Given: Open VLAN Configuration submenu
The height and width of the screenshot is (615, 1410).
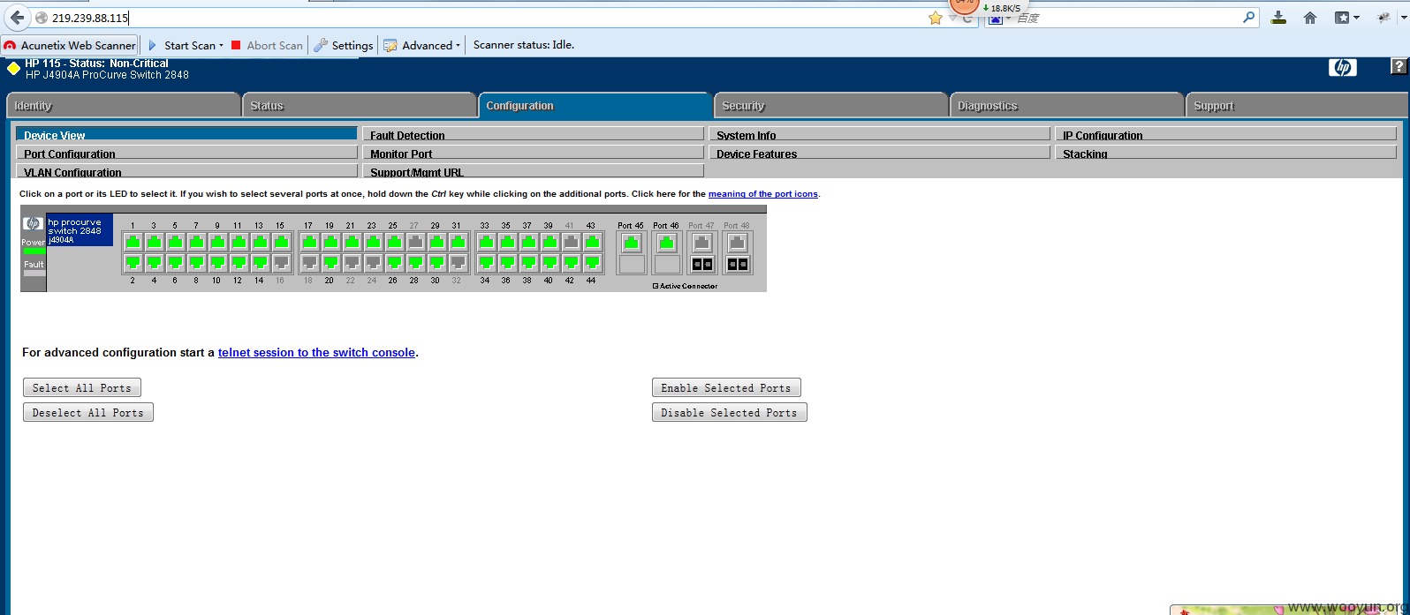Looking at the screenshot, I should point(186,171).
